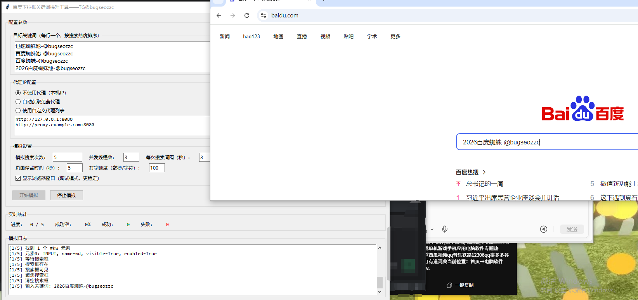Click the log scrollbar down arrow
Image resolution: width=638 pixels, height=300 pixels.
(380, 291)
